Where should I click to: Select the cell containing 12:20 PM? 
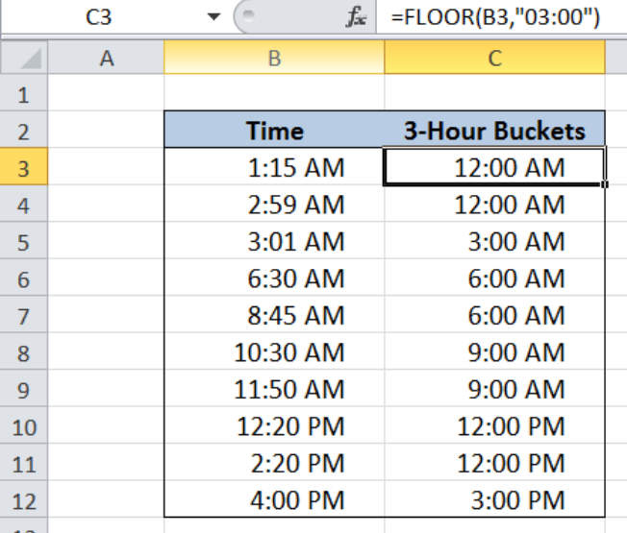click(274, 425)
